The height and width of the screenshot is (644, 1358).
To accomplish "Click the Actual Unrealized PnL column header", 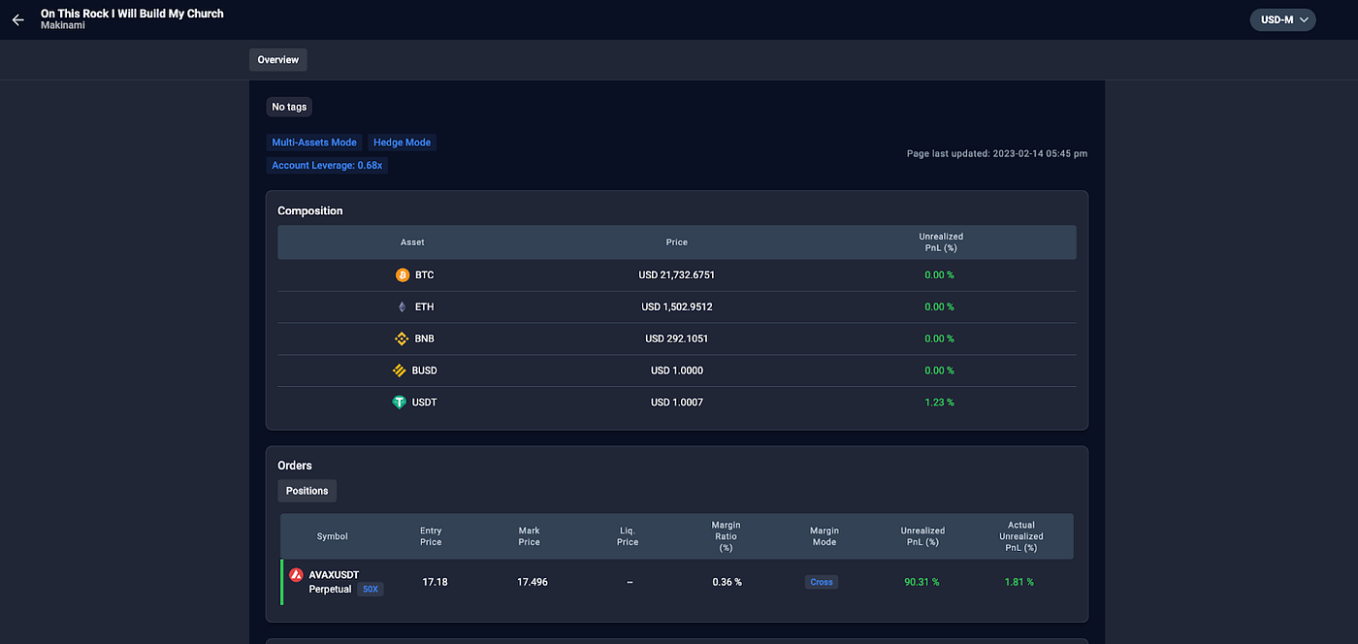I will (x=1021, y=536).
